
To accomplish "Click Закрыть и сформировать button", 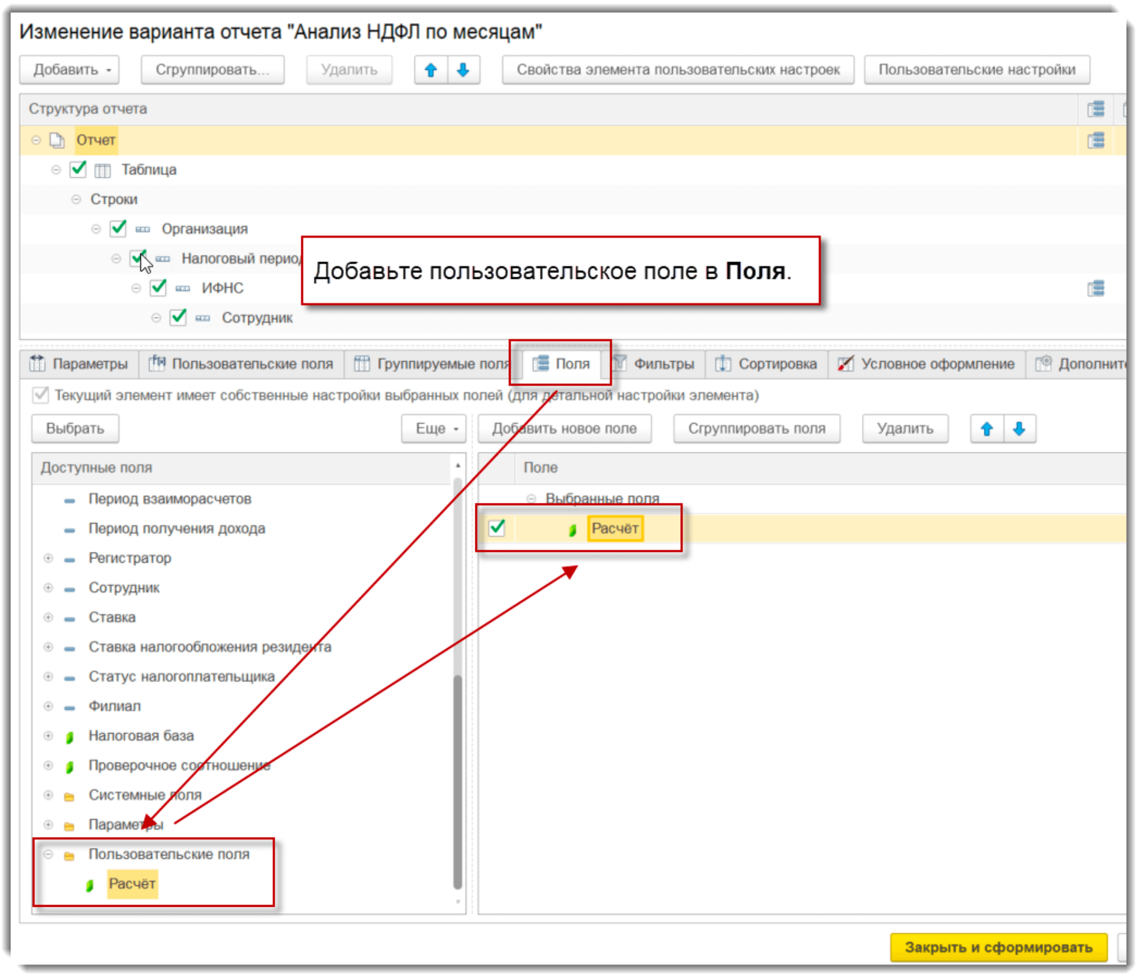I will tap(998, 947).
